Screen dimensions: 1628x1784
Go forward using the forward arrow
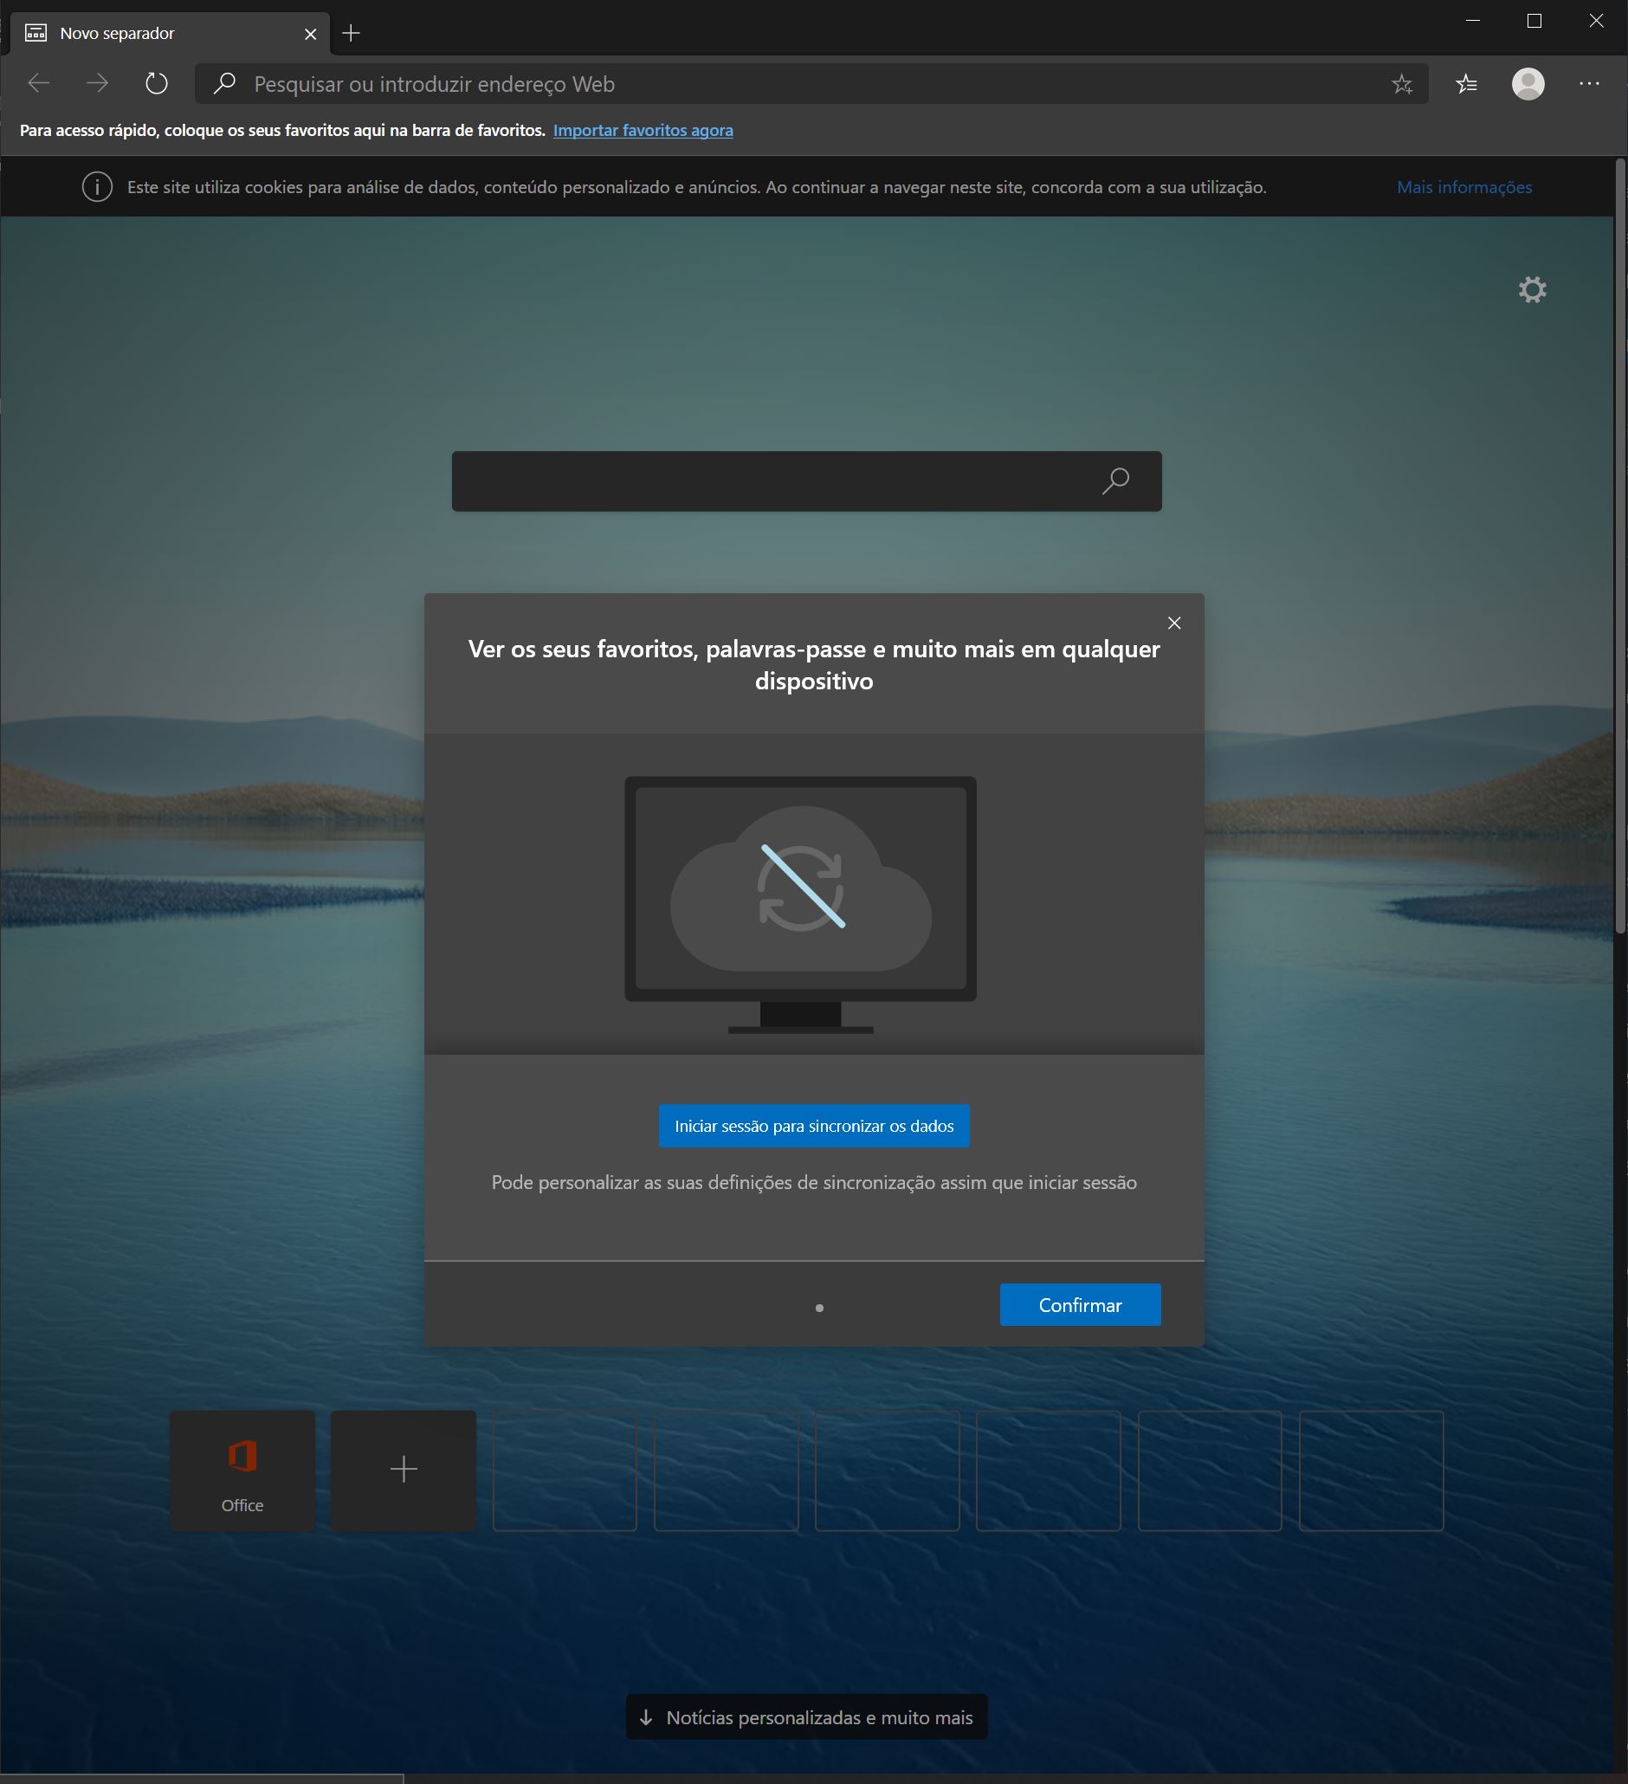tap(97, 84)
